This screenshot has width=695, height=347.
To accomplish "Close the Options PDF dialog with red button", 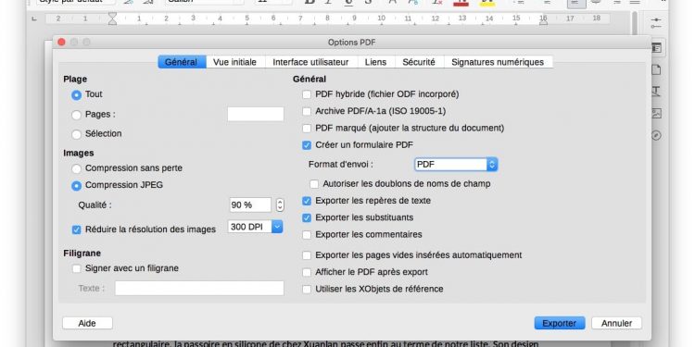I will click(x=61, y=42).
